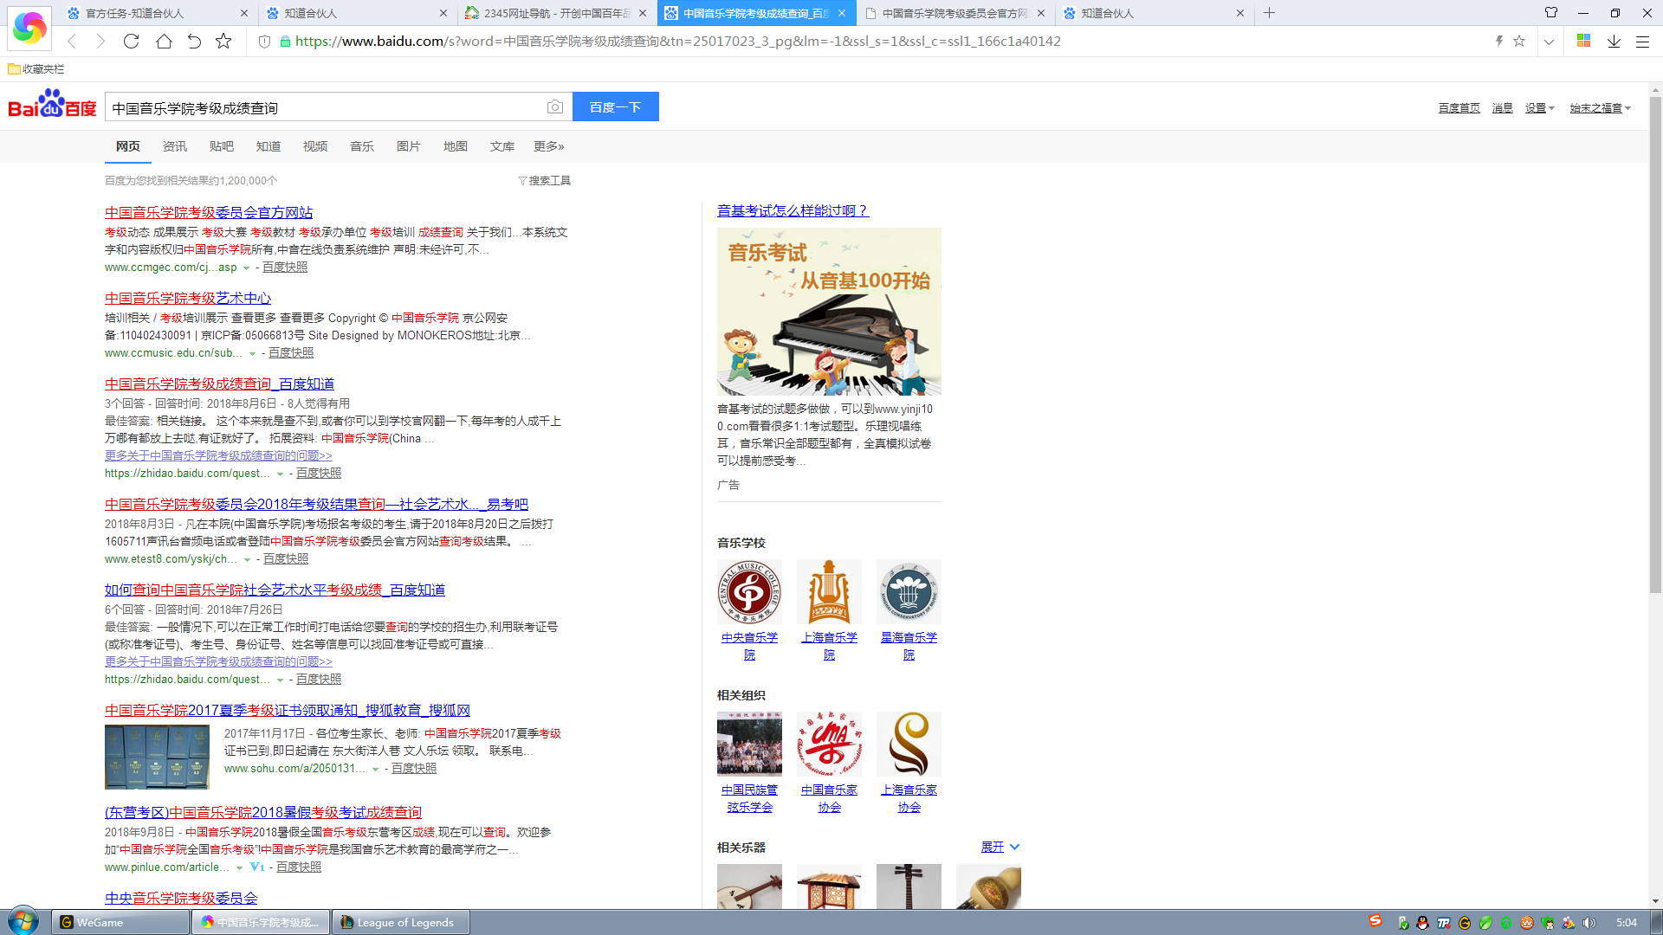The image size is (1663, 935).
Task: Click the QQ penguin tray icon
Action: (x=1422, y=923)
